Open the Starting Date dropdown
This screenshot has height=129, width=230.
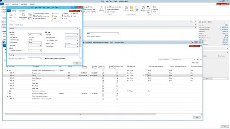(x=77, y=43)
